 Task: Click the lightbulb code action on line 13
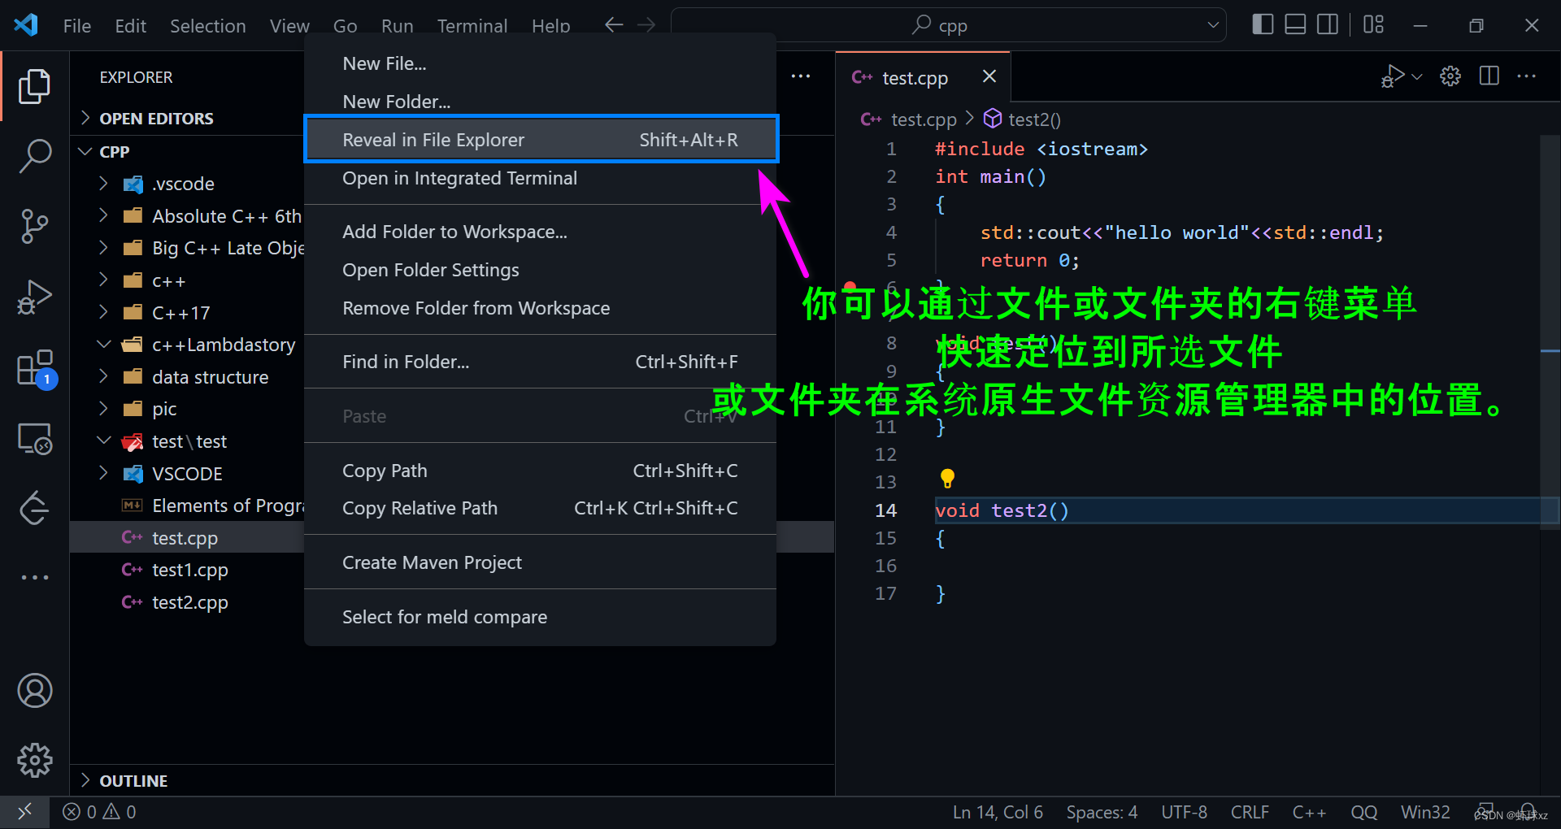pyautogui.click(x=947, y=479)
